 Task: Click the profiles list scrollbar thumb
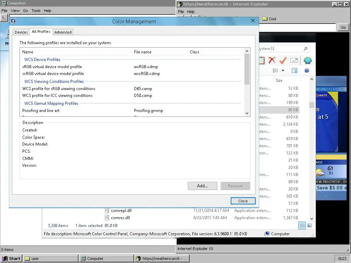(247, 69)
